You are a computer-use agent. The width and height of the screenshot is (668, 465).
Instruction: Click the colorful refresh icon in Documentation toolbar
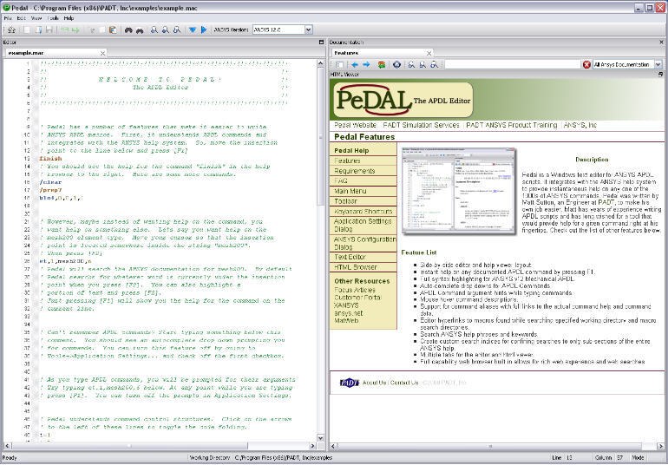(382, 65)
